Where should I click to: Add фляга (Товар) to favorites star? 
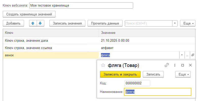103,65
